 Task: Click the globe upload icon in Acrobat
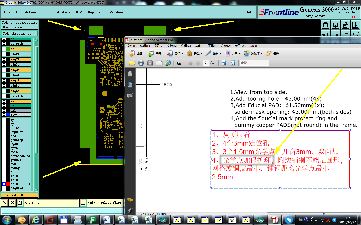coord(168,63)
